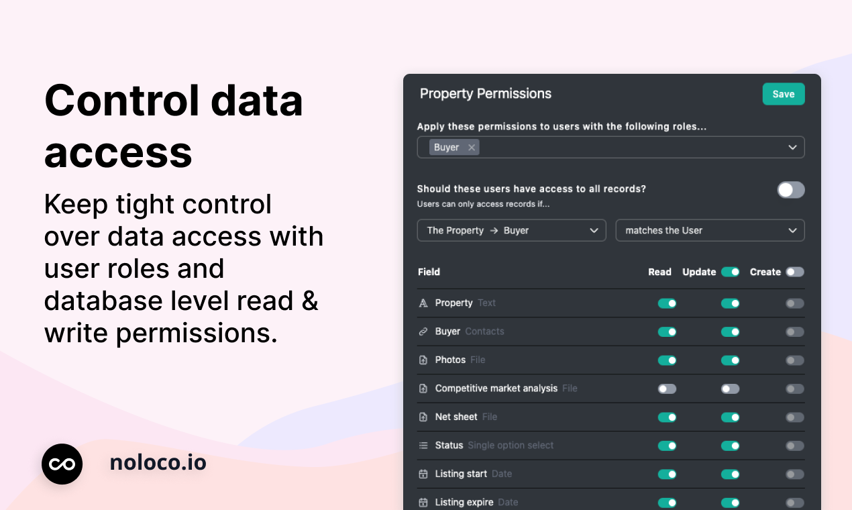852x510 pixels.
Task: Click file icon next to Competitive market analysis
Action: pyautogui.click(x=423, y=389)
